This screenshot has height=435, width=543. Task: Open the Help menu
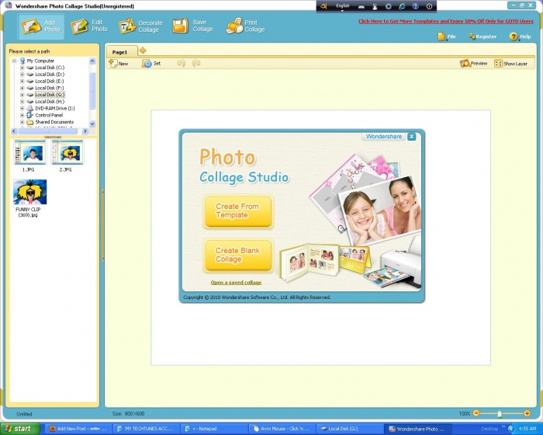click(521, 37)
